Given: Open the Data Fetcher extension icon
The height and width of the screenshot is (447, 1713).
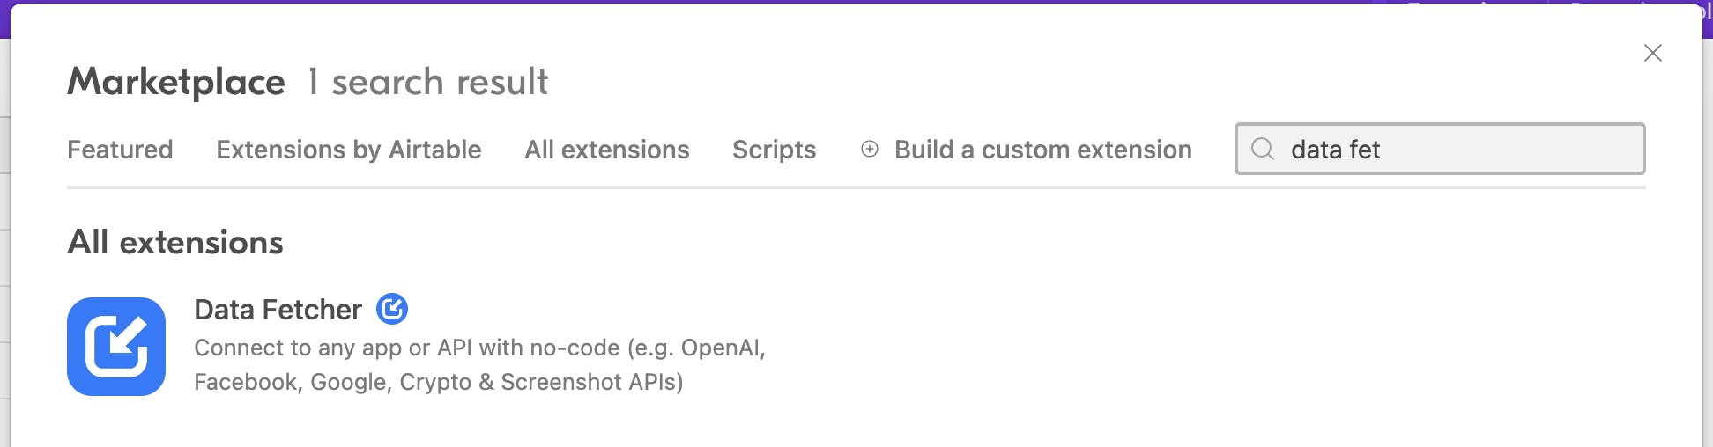Looking at the screenshot, I should pos(116,347).
